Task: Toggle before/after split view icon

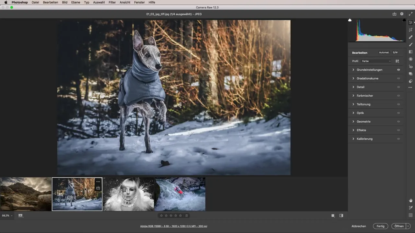Action: click(x=341, y=216)
